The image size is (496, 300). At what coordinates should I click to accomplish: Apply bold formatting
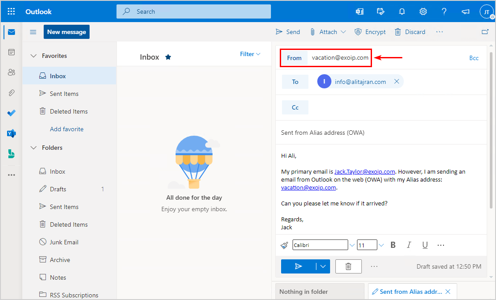pos(393,245)
